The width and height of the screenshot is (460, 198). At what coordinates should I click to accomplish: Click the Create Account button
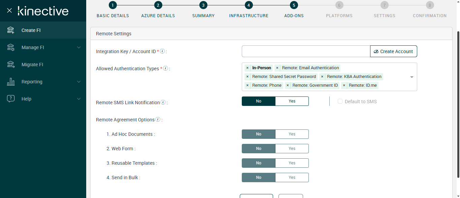[393, 51]
